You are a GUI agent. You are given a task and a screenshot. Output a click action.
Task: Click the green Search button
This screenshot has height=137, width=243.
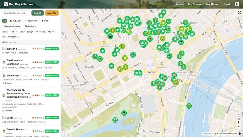[37, 13]
